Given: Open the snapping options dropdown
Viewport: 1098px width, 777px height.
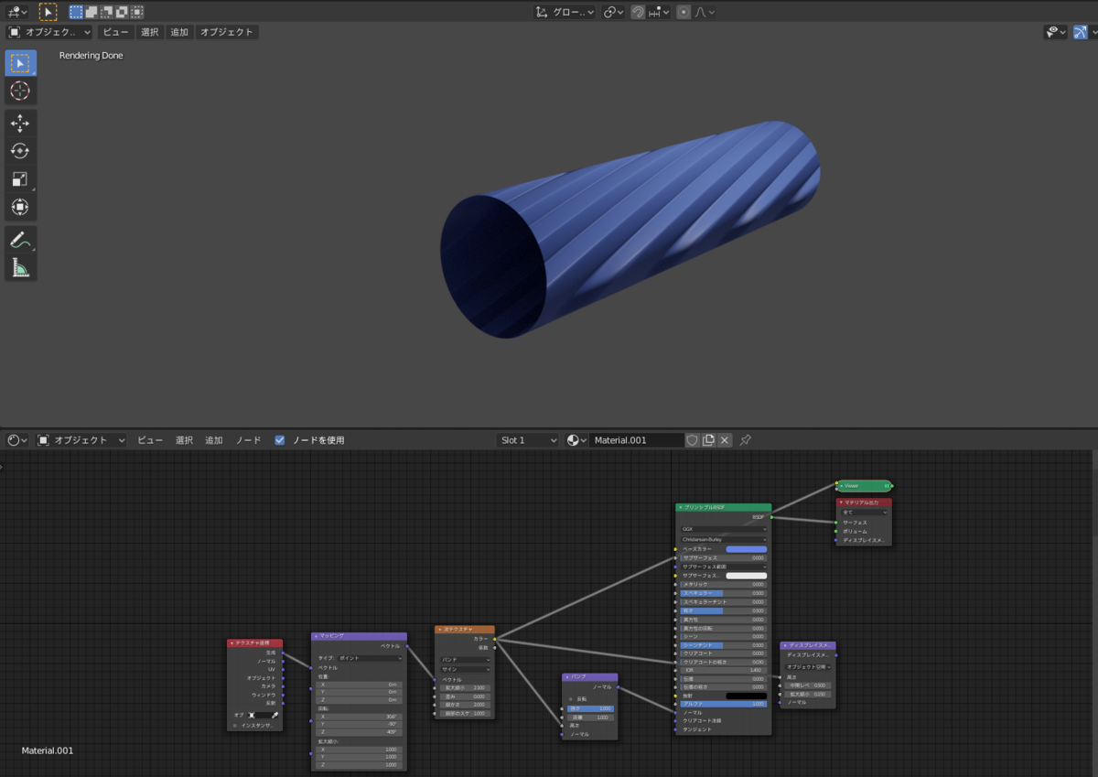Looking at the screenshot, I should 659,12.
